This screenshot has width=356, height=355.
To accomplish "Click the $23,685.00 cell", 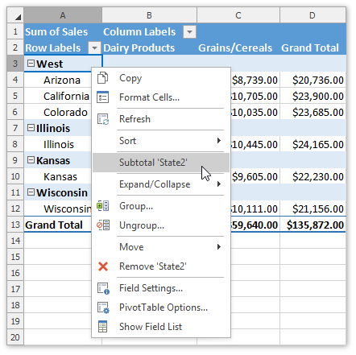I will (x=313, y=112).
